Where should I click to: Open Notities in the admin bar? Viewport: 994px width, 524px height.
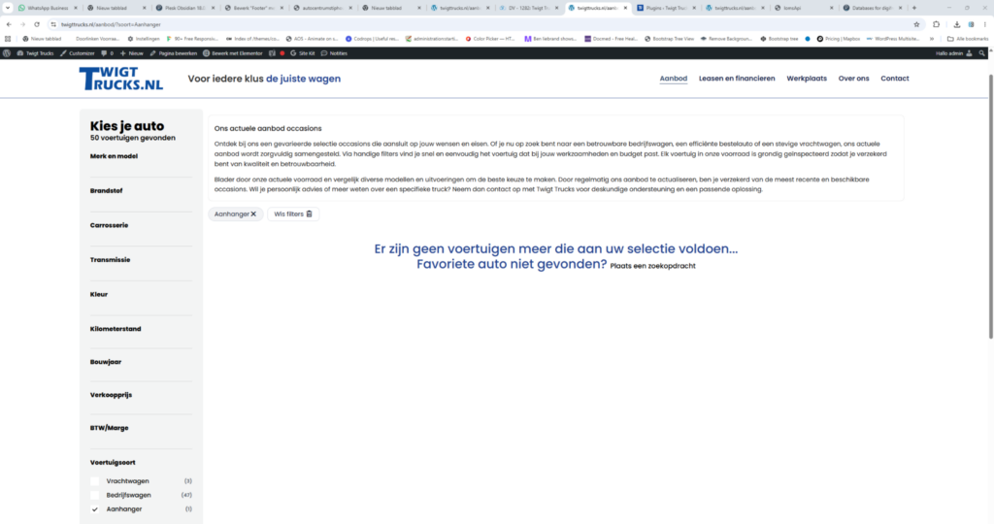pos(334,53)
